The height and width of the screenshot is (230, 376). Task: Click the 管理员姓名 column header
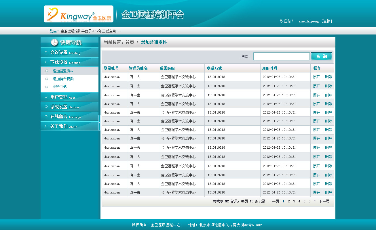tap(138, 68)
